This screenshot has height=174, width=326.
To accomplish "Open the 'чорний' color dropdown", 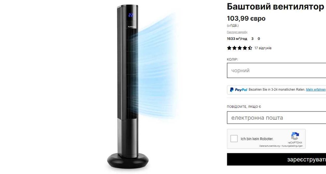I will coord(276,71).
